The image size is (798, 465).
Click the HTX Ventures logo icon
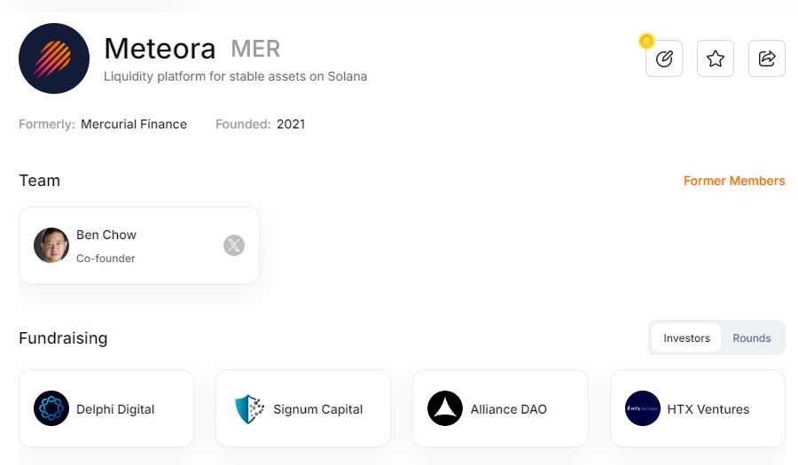(642, 408)
